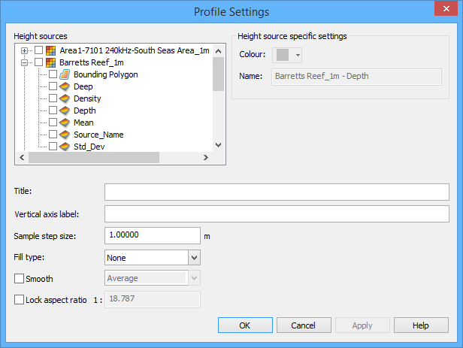This screenshot has height=348, width=463.
Task: Enable the Smooth checkbox
Action: coord(20,279)
